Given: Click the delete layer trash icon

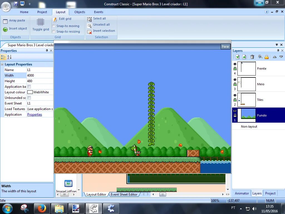Looking at the screenshot, I should pyautogui.click(x=252, y=57).
